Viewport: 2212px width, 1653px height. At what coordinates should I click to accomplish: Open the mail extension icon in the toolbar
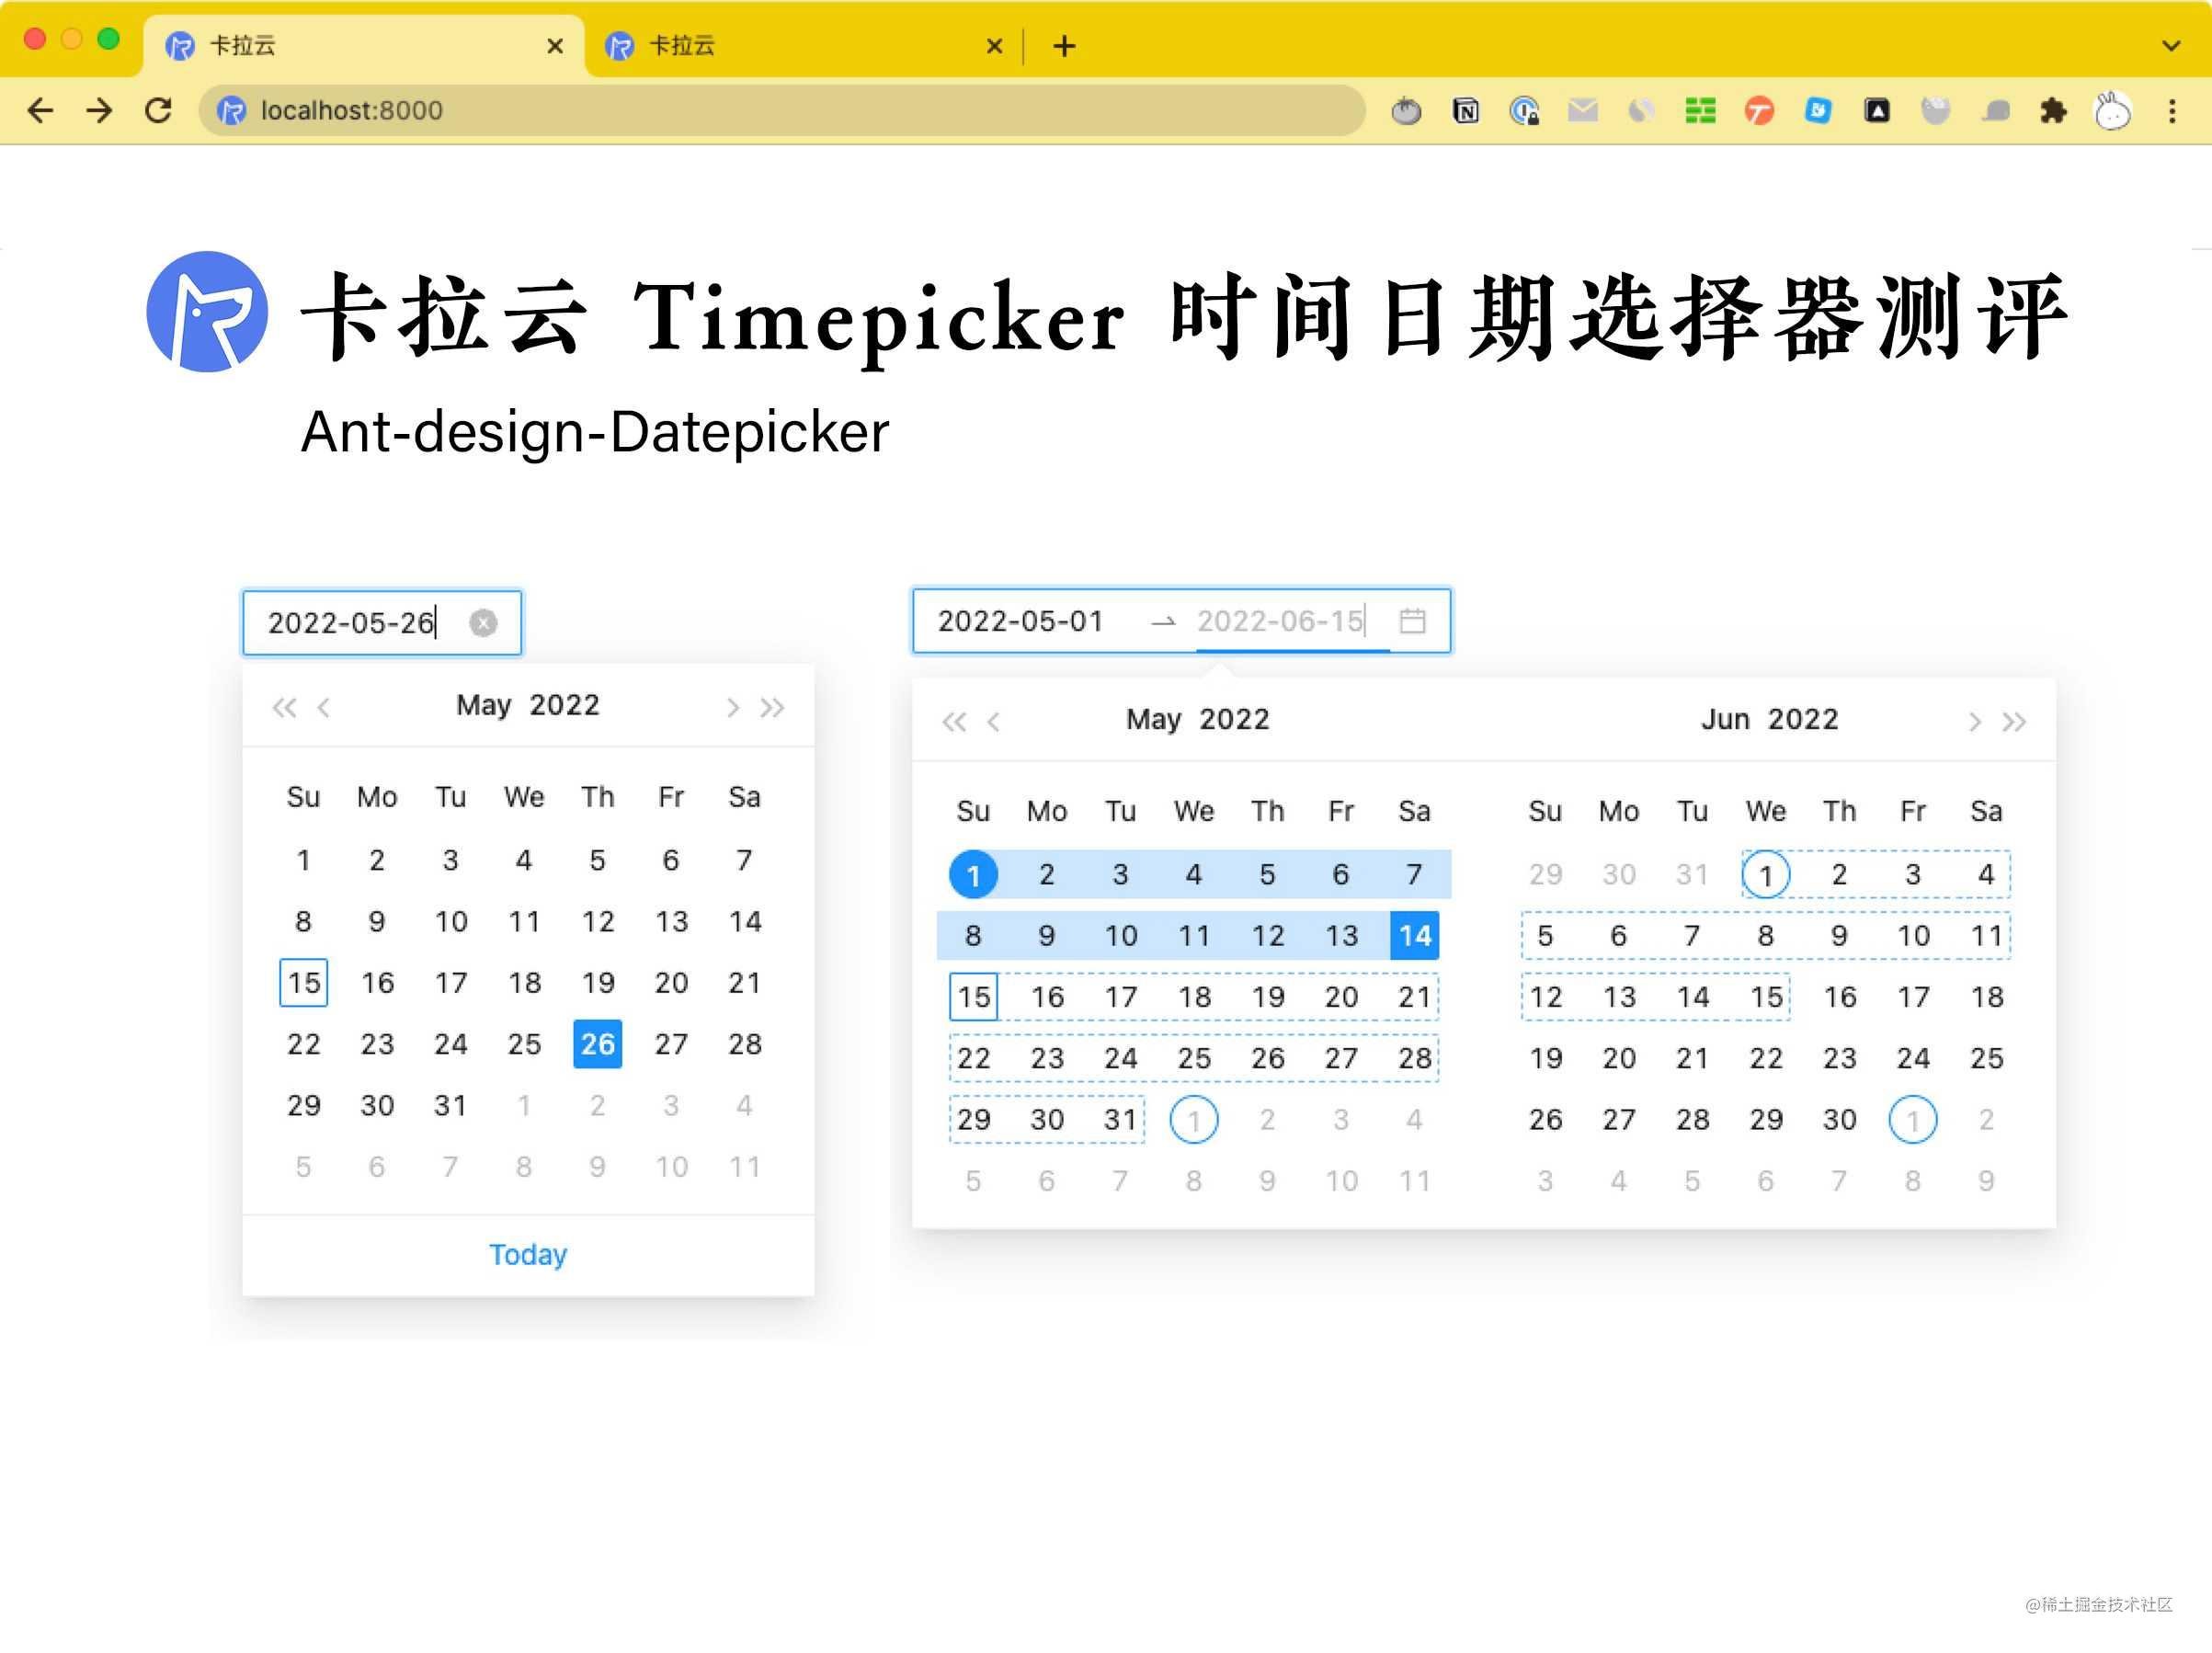tap(1583, 111)
